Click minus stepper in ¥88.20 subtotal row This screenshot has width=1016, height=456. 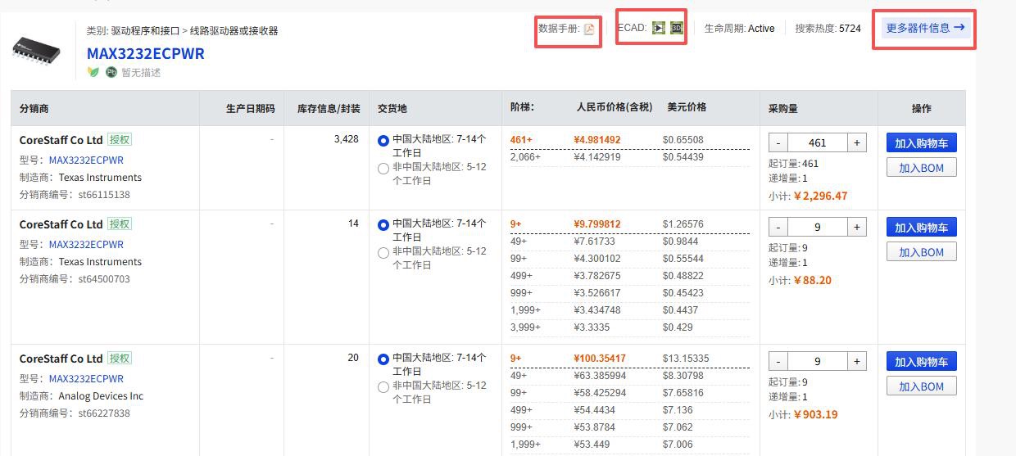click(x=778, y=227)
